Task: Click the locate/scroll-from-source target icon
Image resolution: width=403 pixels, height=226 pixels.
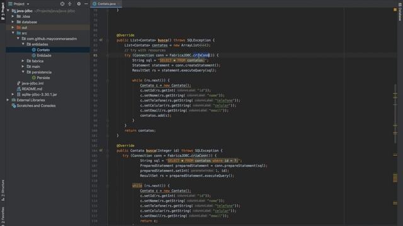Action: click(x=62, y=4)
